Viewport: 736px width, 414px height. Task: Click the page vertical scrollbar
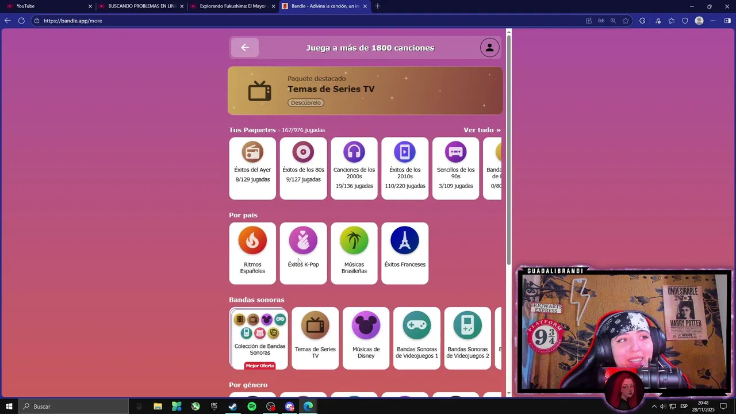pos(508,149)
